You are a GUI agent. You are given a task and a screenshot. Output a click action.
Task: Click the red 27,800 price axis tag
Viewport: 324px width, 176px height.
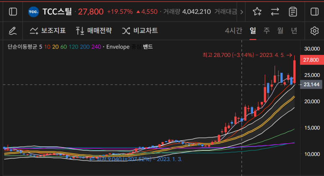(x=312, y=60)
